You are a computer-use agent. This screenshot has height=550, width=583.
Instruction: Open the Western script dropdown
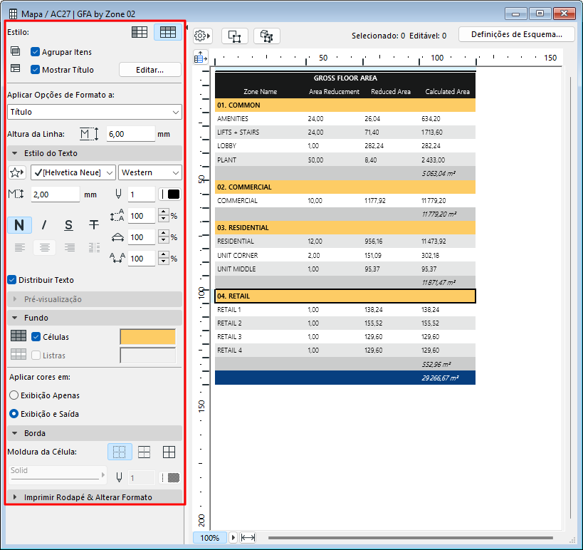click(149, 172)
